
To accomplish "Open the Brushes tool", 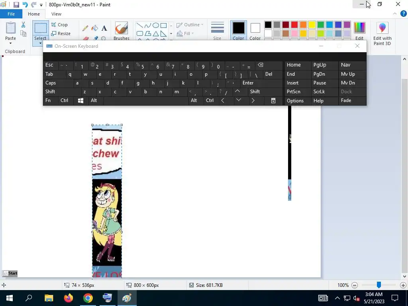I will tap(122, 31).
